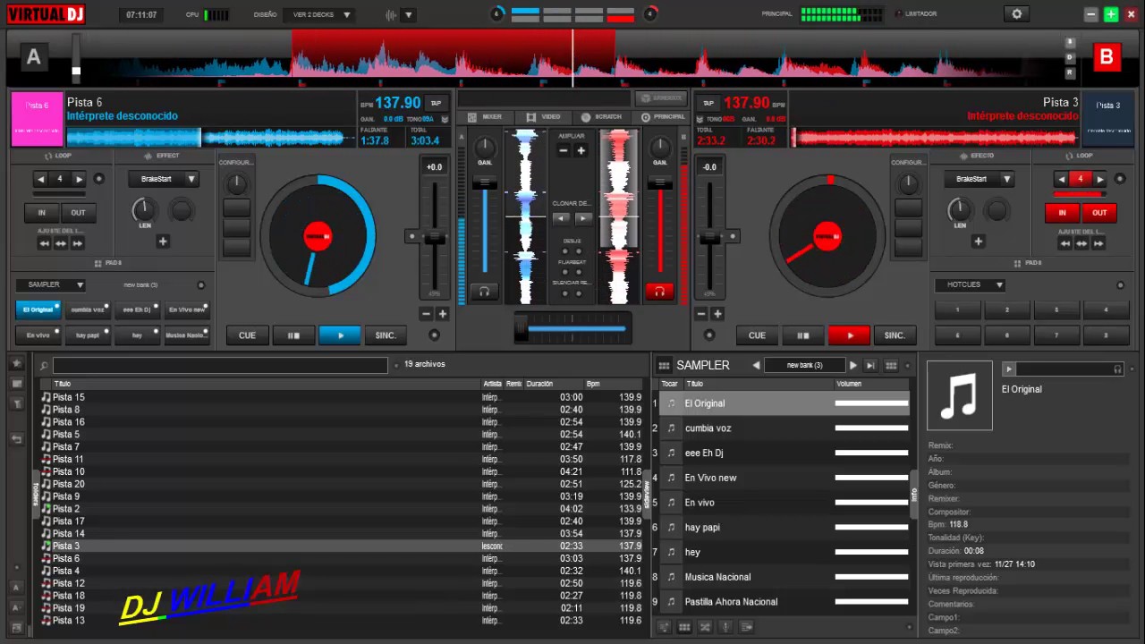
Task: Select Musica Nacional sample row
Action: coord(785,577)
